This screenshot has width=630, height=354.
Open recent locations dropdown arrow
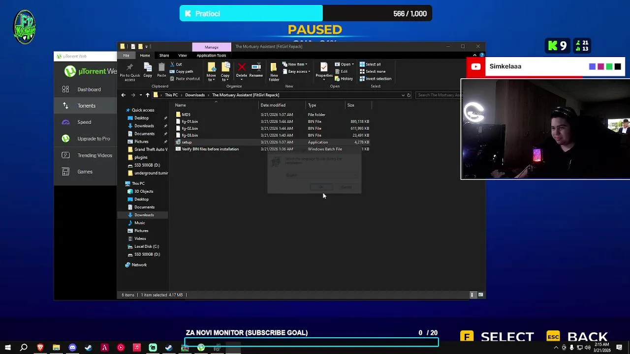[141, 95]
